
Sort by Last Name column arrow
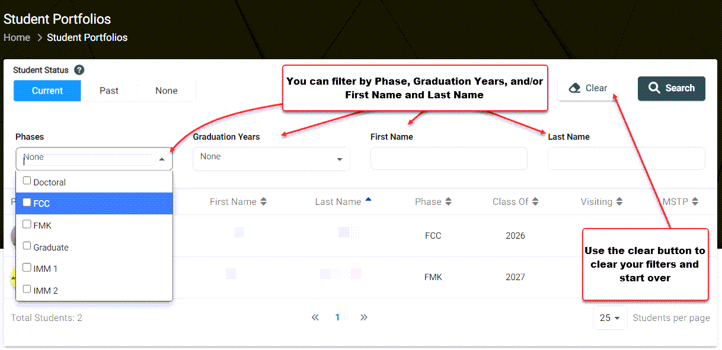coord(368,200)
